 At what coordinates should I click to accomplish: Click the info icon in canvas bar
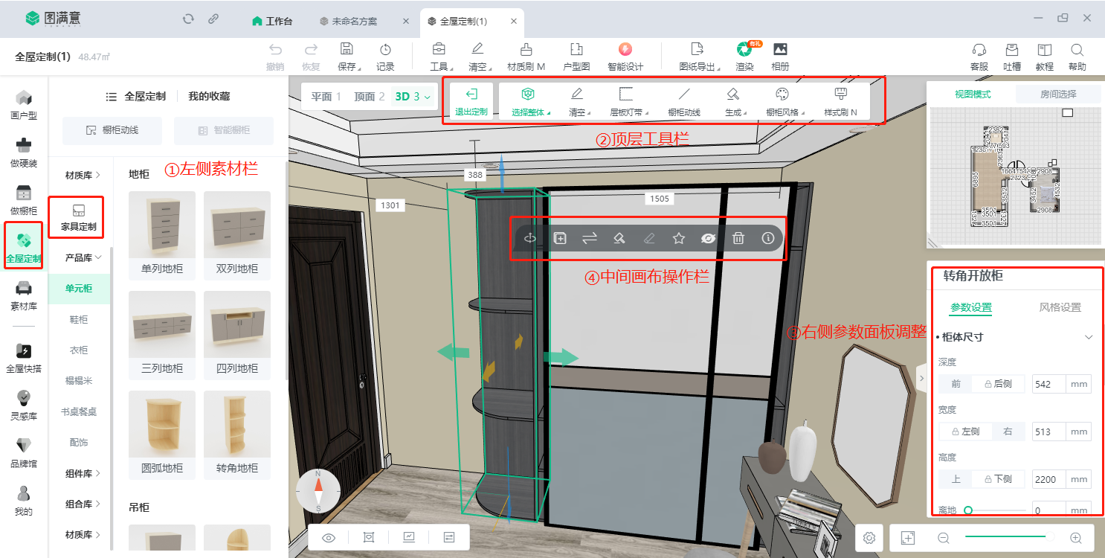point(768,239)
